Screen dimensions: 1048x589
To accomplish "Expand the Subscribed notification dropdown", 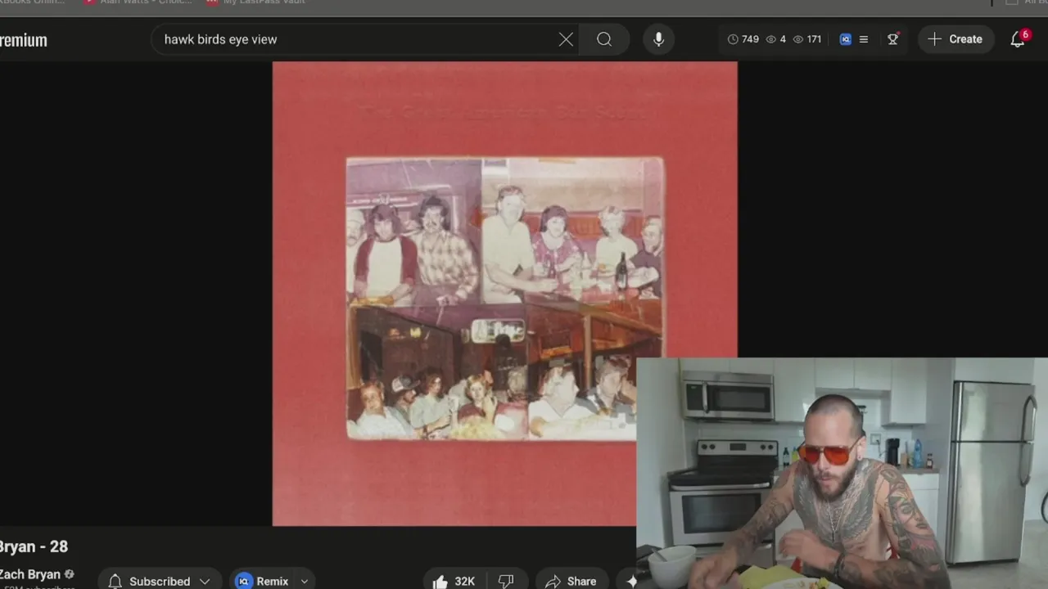I will tap(205, 581).
